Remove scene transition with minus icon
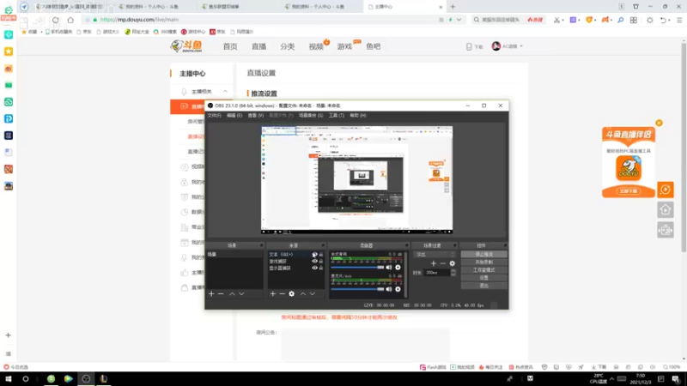 point(442,263)
